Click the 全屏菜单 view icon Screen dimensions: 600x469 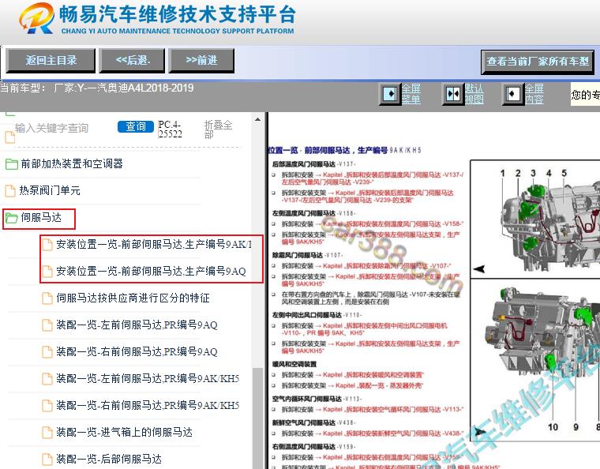point(390,94)
